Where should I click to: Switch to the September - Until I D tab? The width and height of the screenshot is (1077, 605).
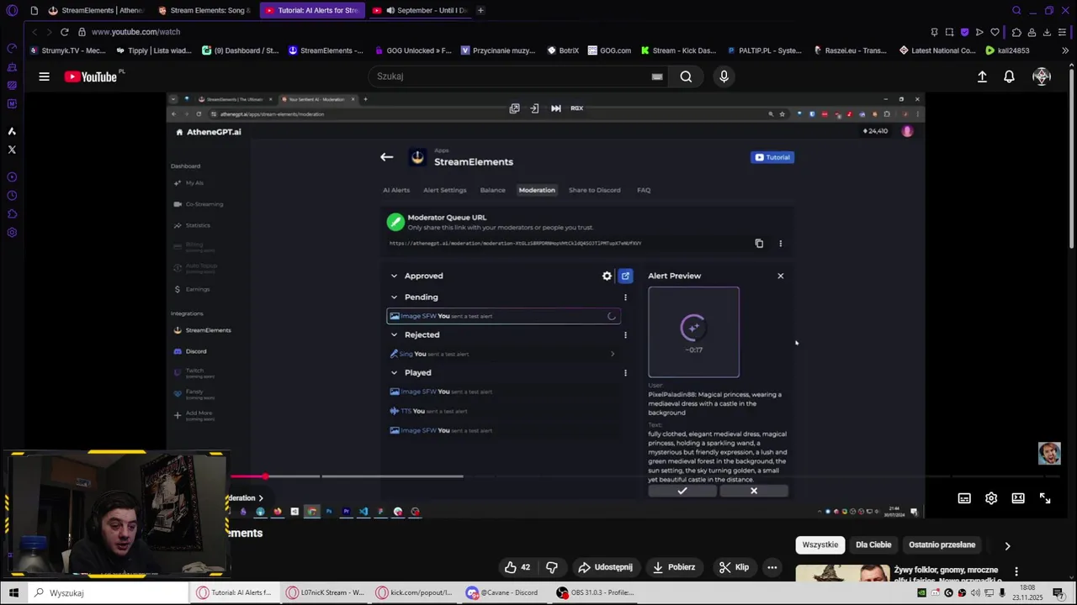point(421,11)
